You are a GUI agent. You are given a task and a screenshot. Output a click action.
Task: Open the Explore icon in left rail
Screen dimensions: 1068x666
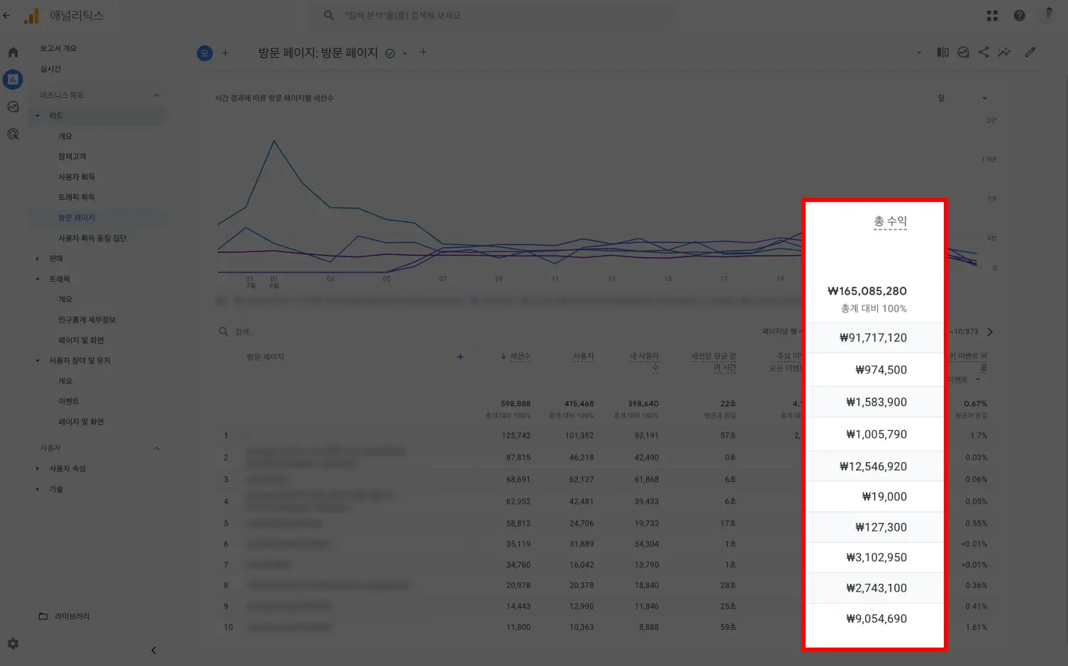[x=13, y=107]
